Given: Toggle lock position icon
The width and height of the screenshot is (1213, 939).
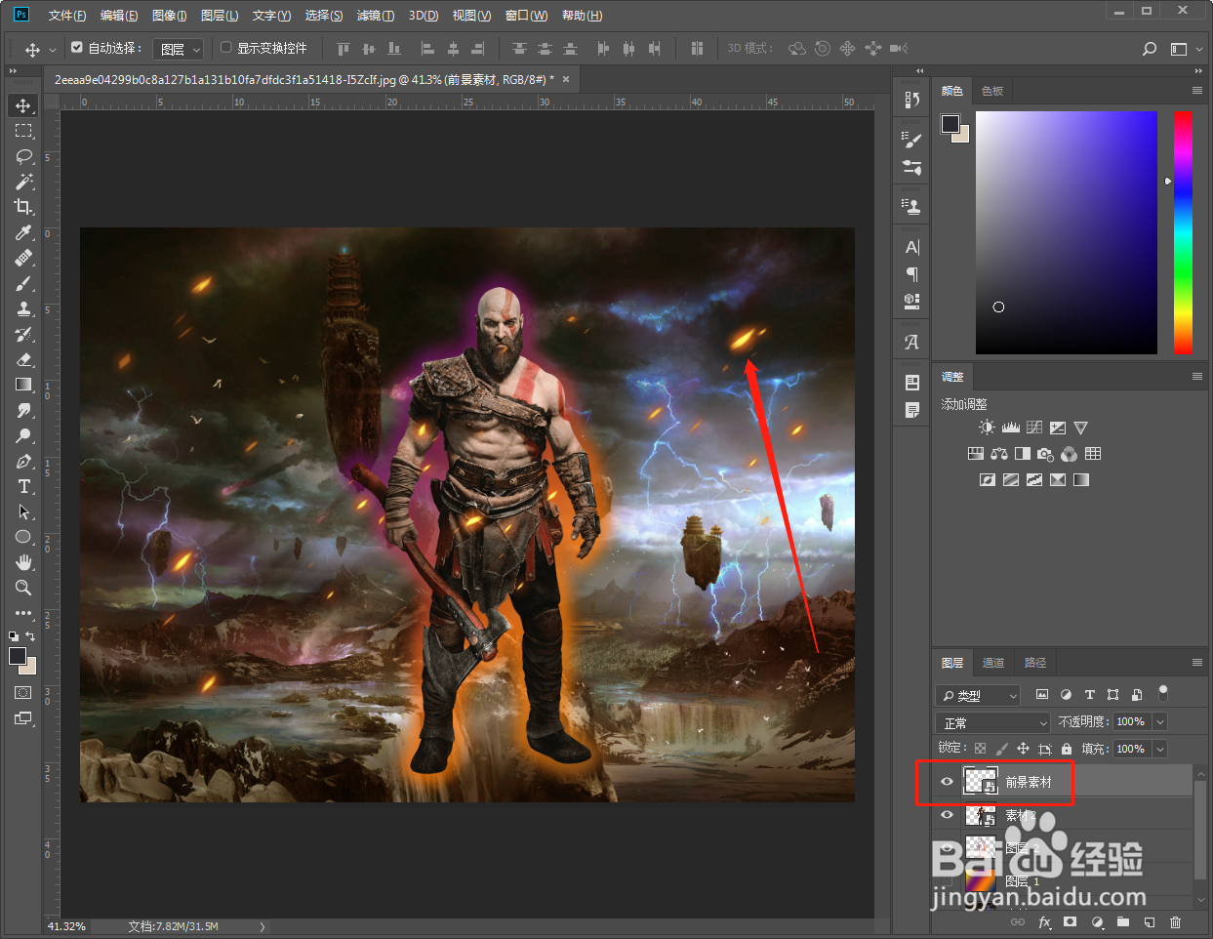Looking at the screenshot, I should [x=1023, y=749].
